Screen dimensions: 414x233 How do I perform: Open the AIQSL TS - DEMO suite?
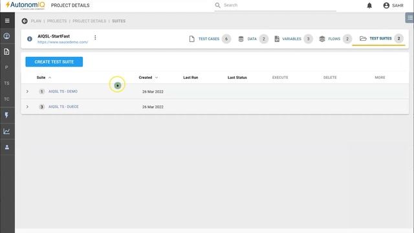[x=63, y=91]
